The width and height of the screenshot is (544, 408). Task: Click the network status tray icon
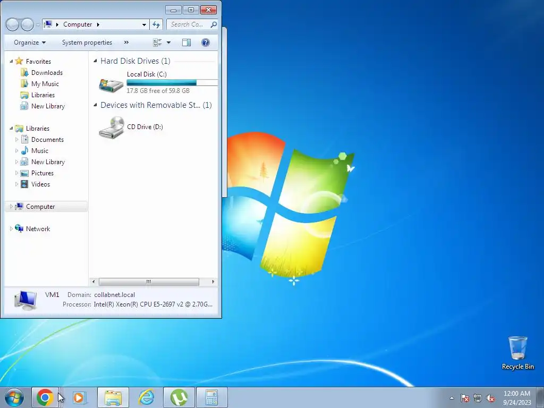pos(478,398)
